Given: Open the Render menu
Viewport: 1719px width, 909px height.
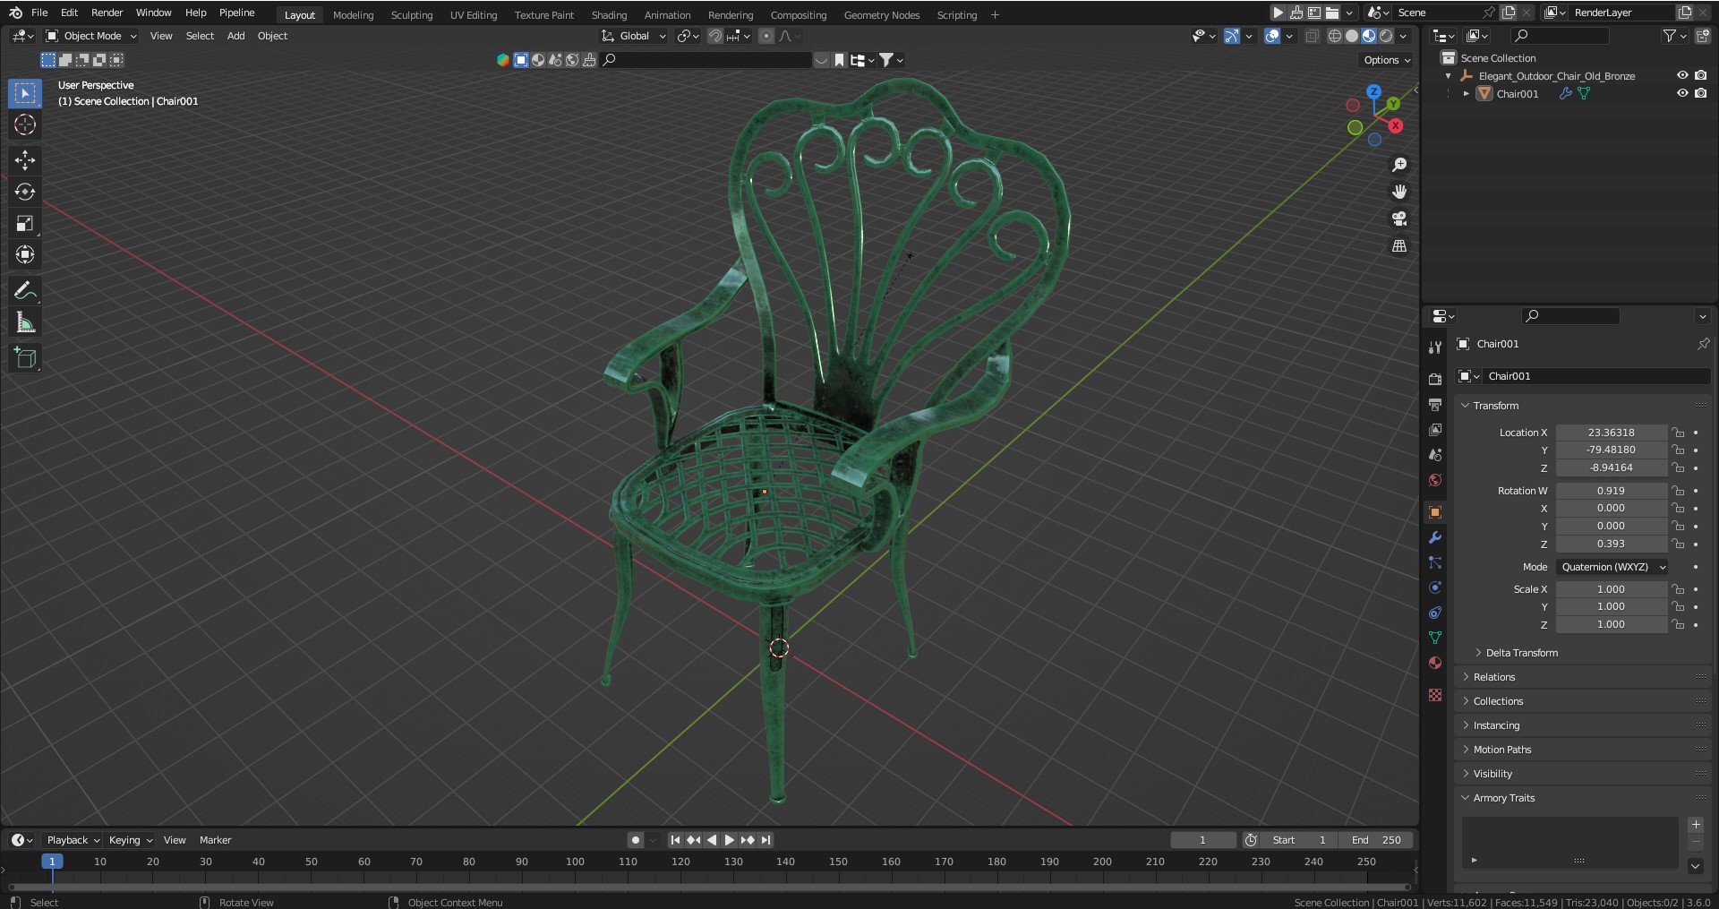Looking at the screenshot, I should click(107, 13).
